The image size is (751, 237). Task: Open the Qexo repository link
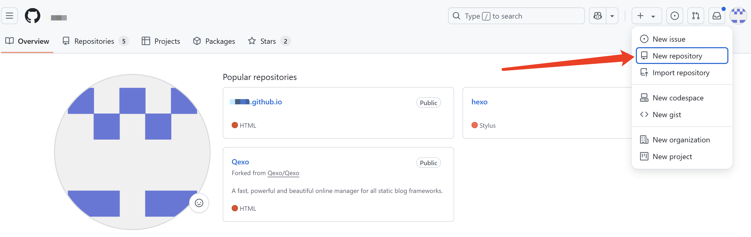tap(240, 162)
